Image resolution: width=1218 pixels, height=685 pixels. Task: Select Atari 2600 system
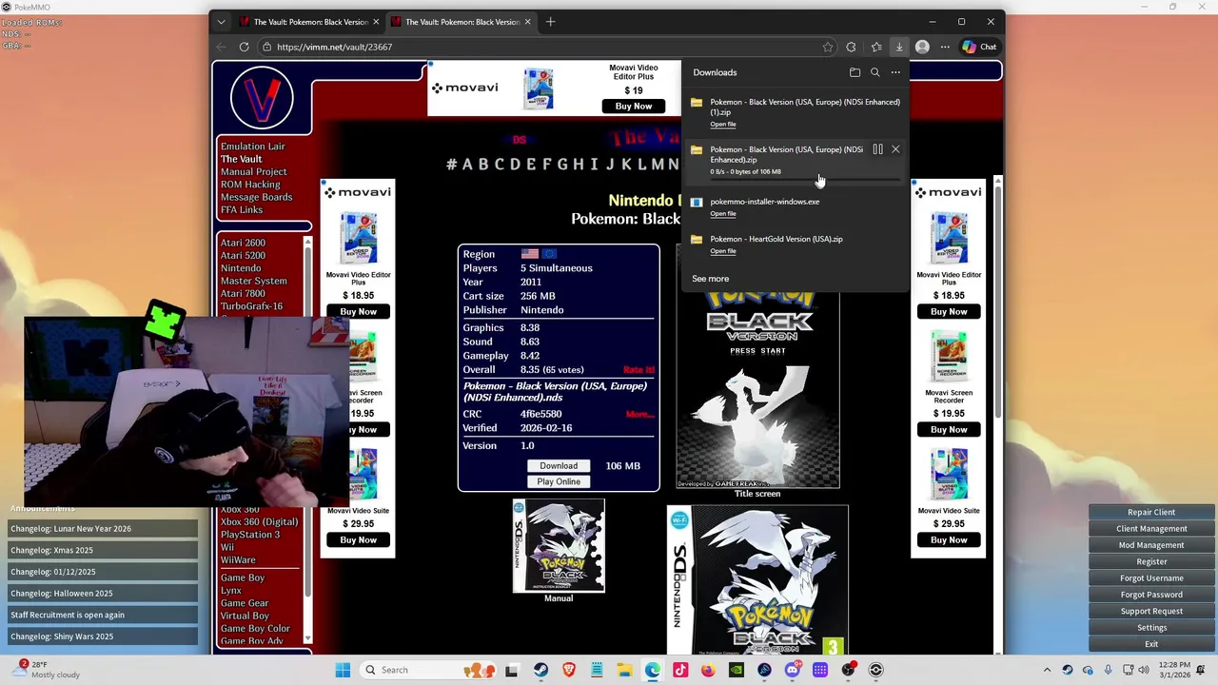click(x=244, y=243)
